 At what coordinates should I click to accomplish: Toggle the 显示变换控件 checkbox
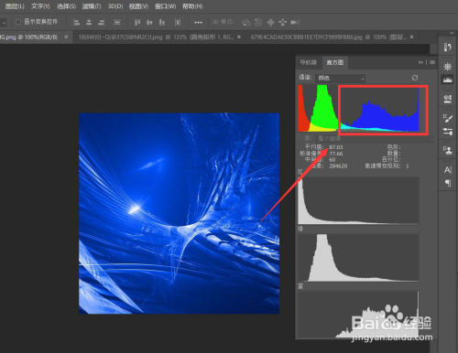click(x=18, y=22)
